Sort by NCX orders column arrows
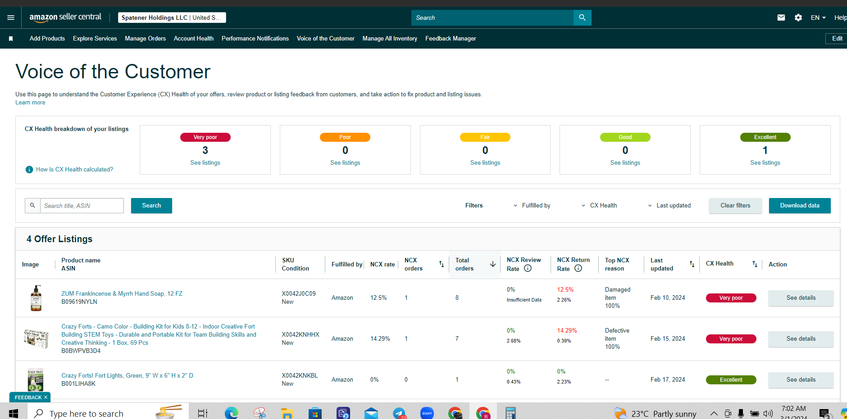The height and width of the screenshot is (419, 847). click(442, 264)
